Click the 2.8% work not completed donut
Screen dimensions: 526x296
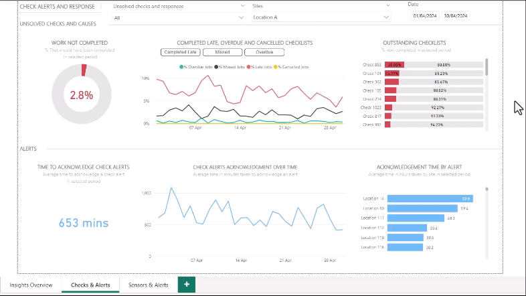[x=82, y=95]
